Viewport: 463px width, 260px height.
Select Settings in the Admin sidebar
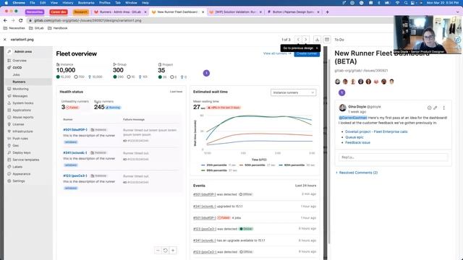(19, 181)
